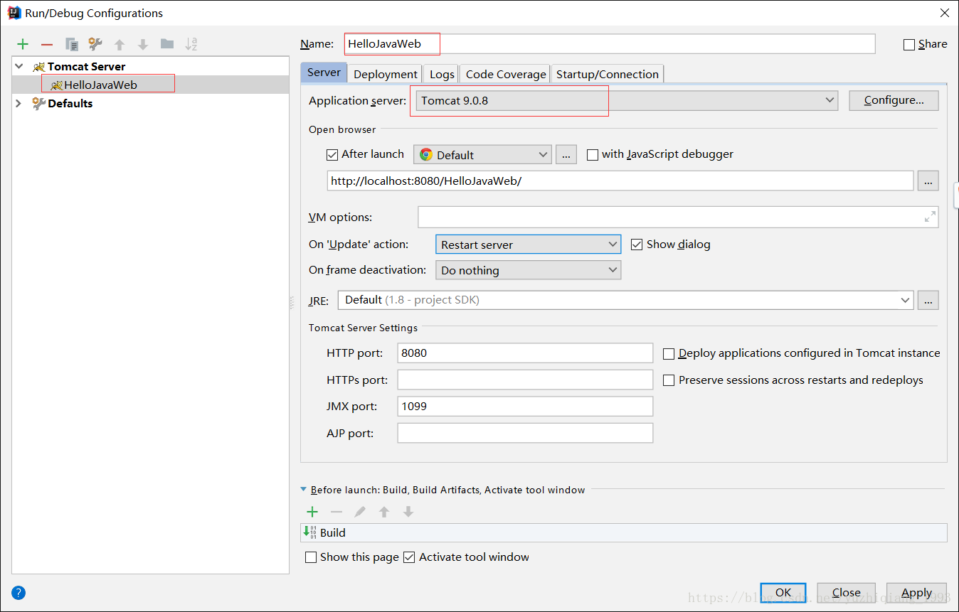Click the JMX port field

tap(525, 407)
